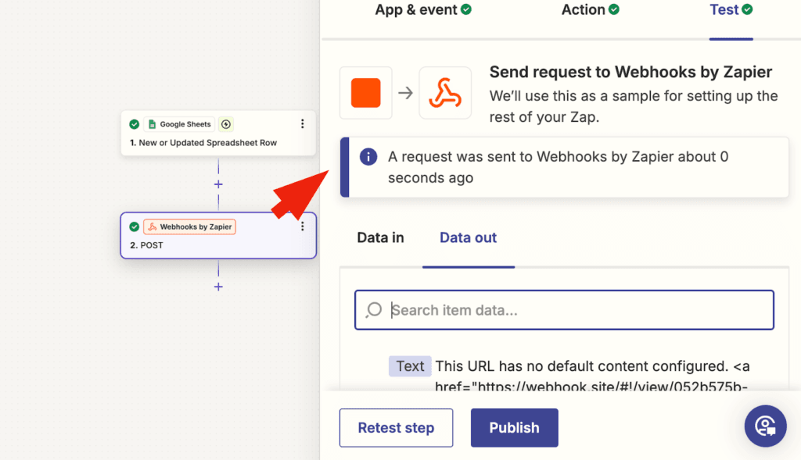Open the Webhooks step three-dot menu
The width and height of the screenshot is (801, 460).
coord(303,226)
